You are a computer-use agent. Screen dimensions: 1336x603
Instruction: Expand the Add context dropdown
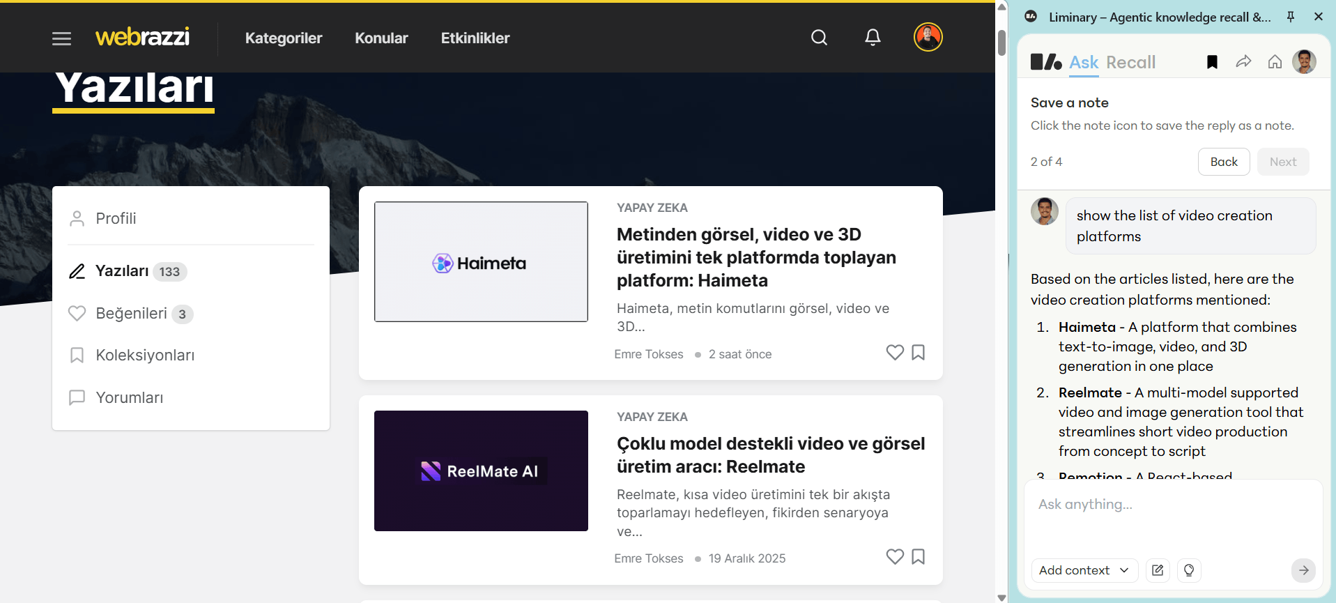[1084, 570]
